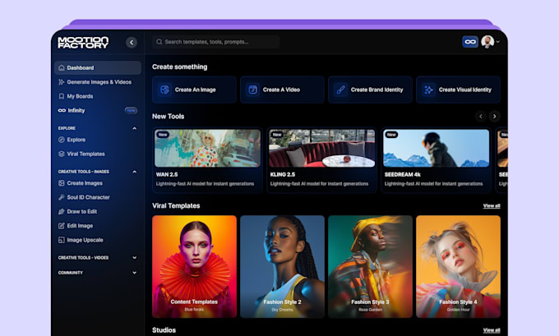559x336 pixels.
Task: Go to Dashboard in the sidebar
Action: [98, 67]
